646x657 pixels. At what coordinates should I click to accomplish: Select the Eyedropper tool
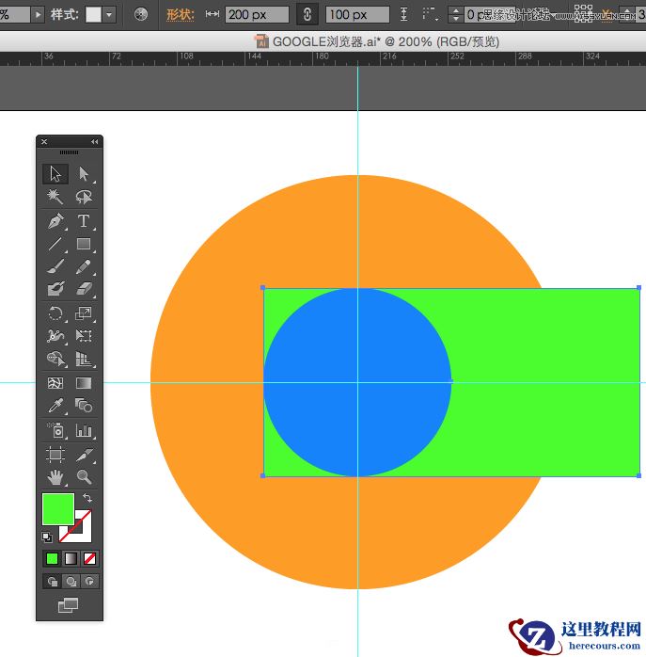(x=55, y=406)
